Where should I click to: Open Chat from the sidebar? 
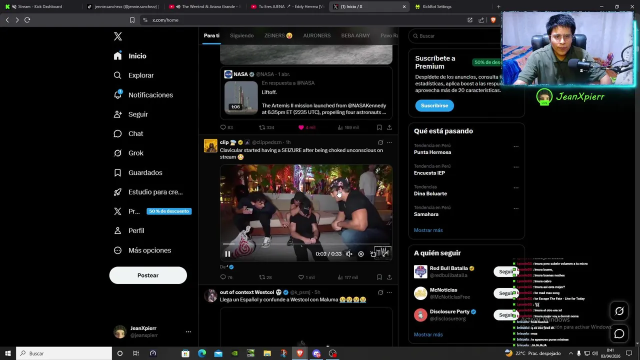click(128, 134)
